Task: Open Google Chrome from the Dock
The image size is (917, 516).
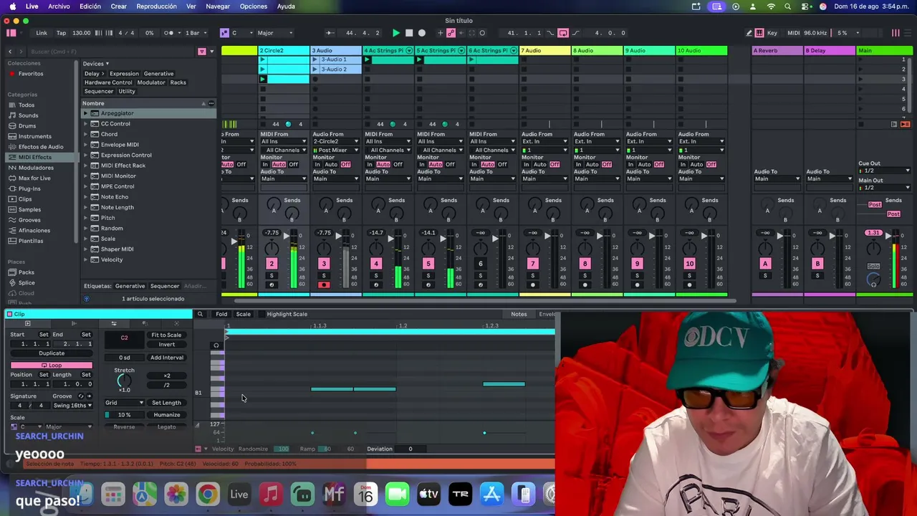Action: pos(208,494)
